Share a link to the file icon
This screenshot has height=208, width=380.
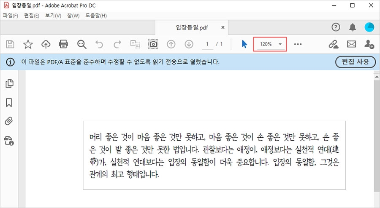334,44
